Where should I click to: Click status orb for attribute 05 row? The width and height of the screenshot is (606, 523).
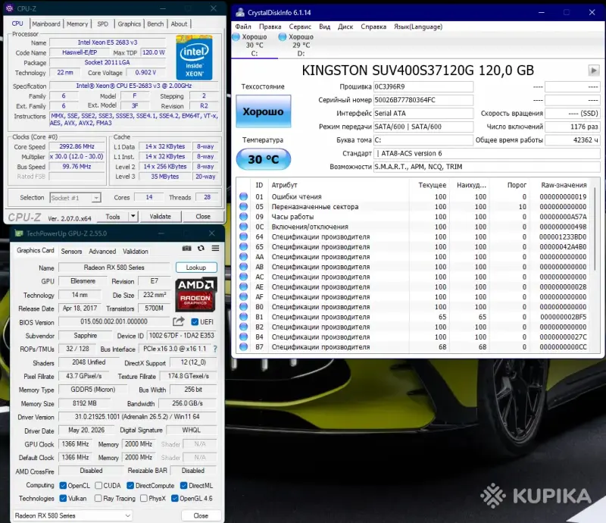pyautogui.click(x=243, y=207)
